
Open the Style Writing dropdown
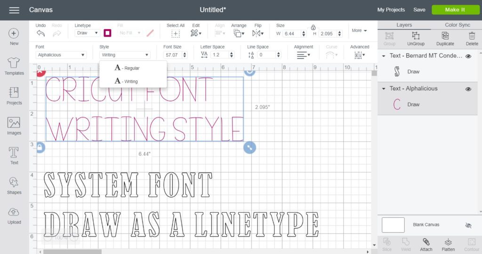point(125,55)
